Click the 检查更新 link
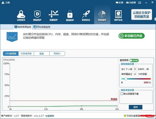Viewport: 156px width, 119px height. (x=50, y=116)
